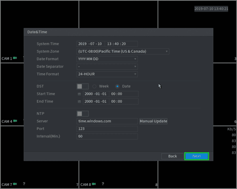The image size is (237, 189).
Task: Click the Server field time.windows.com
Action: click(107, 121)
